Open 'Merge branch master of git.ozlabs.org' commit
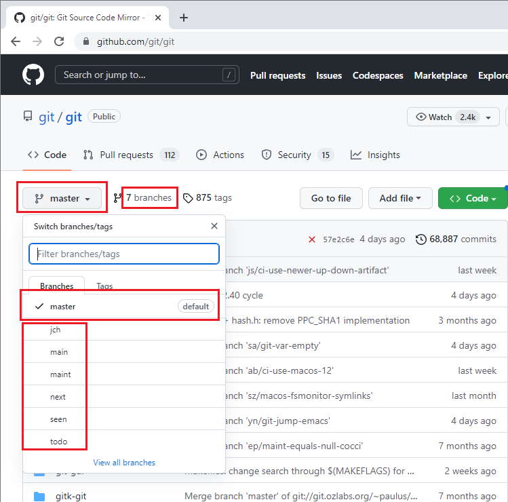This screenshot has height=502, width=508. coord(301,496)
